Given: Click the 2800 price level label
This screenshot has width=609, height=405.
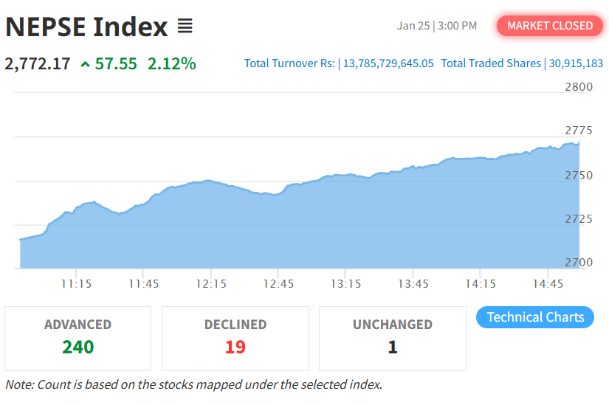Looking at the screenshot, I should [579, 87].
